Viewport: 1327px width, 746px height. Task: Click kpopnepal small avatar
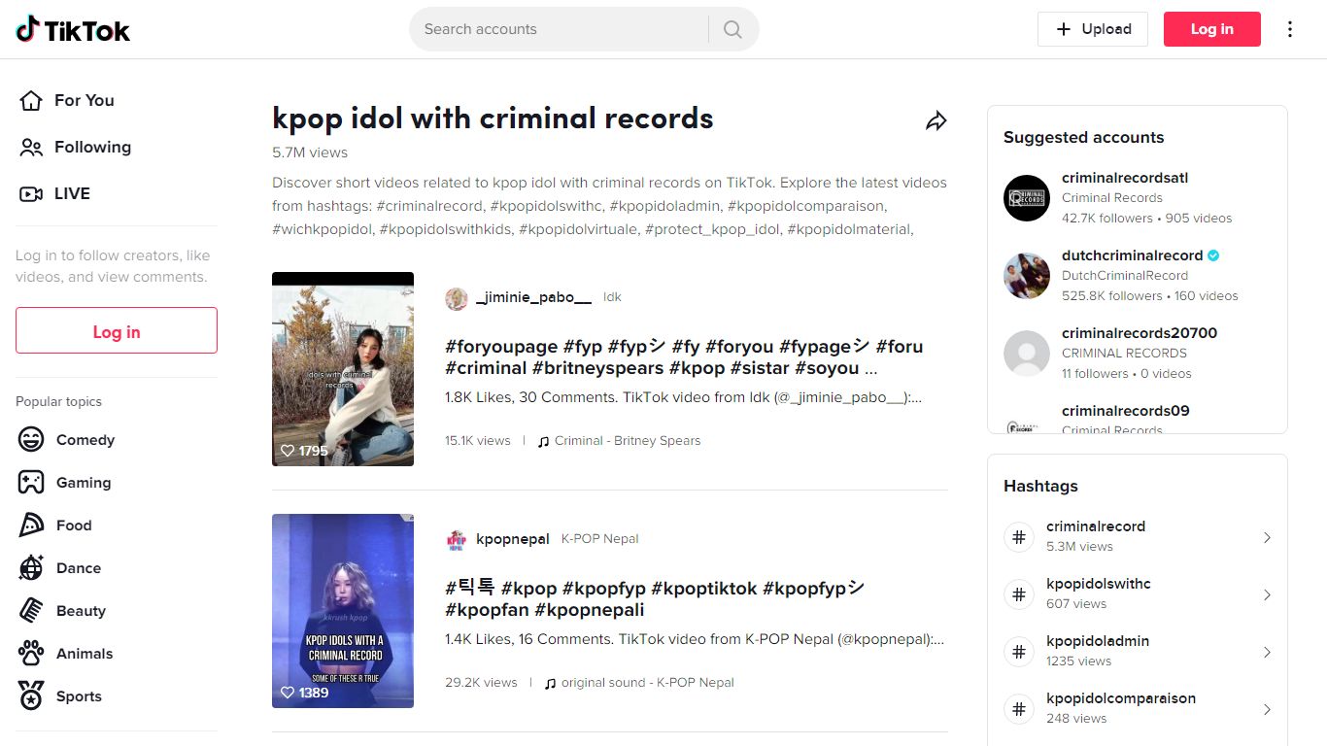click(x=457, y=540)
